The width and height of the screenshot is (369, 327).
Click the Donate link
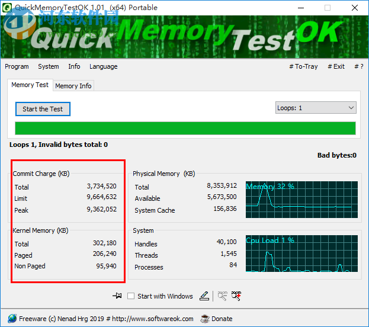point(222,319)
